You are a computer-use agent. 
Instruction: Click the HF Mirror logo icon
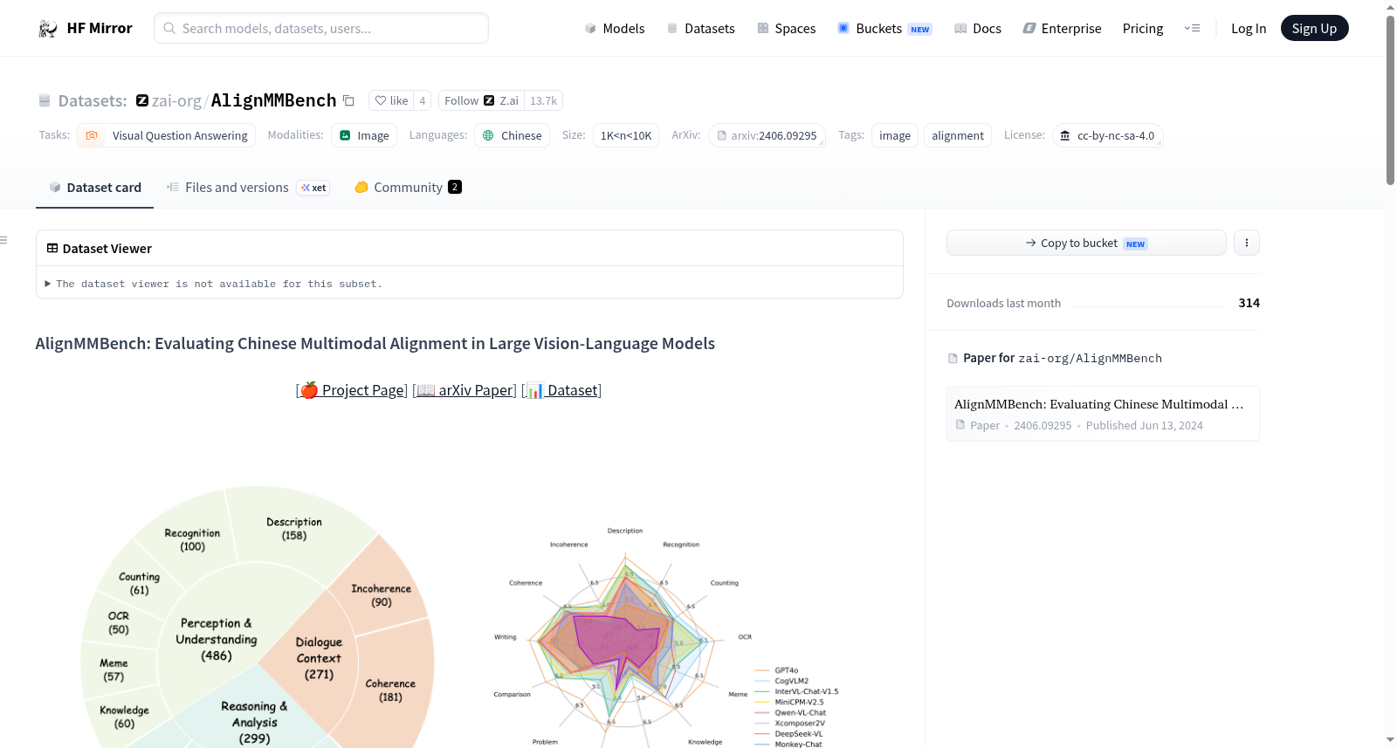pos(48,29)
